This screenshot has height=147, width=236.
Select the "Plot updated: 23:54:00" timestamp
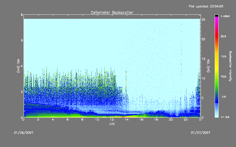[x=206, y=6]
